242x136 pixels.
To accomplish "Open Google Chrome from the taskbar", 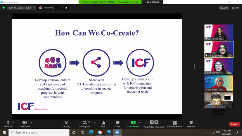I will point(100,132).
